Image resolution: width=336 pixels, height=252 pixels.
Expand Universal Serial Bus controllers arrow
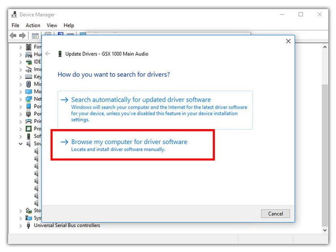click(x=21, y=226)
